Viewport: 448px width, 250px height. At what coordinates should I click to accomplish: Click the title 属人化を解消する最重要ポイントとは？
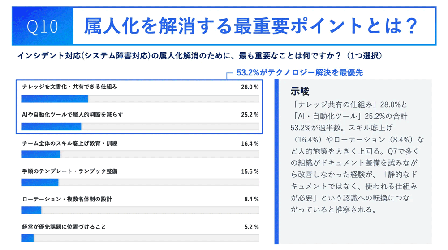(250, 26)
